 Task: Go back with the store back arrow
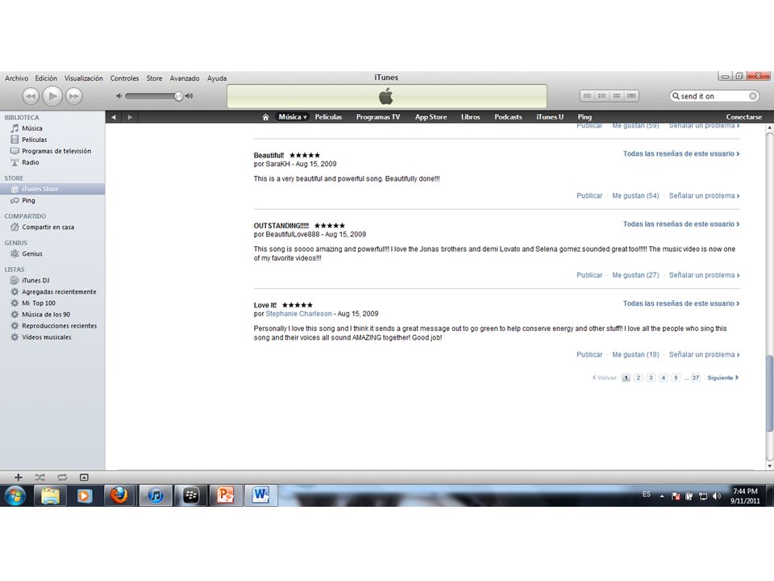114,117
